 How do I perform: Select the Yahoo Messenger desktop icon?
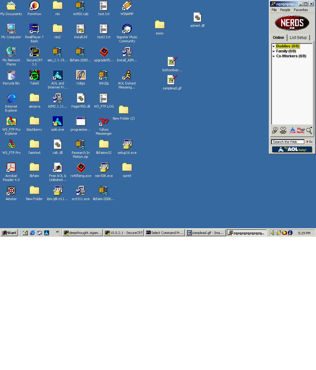pyautogui.click(x=104, y=126)
